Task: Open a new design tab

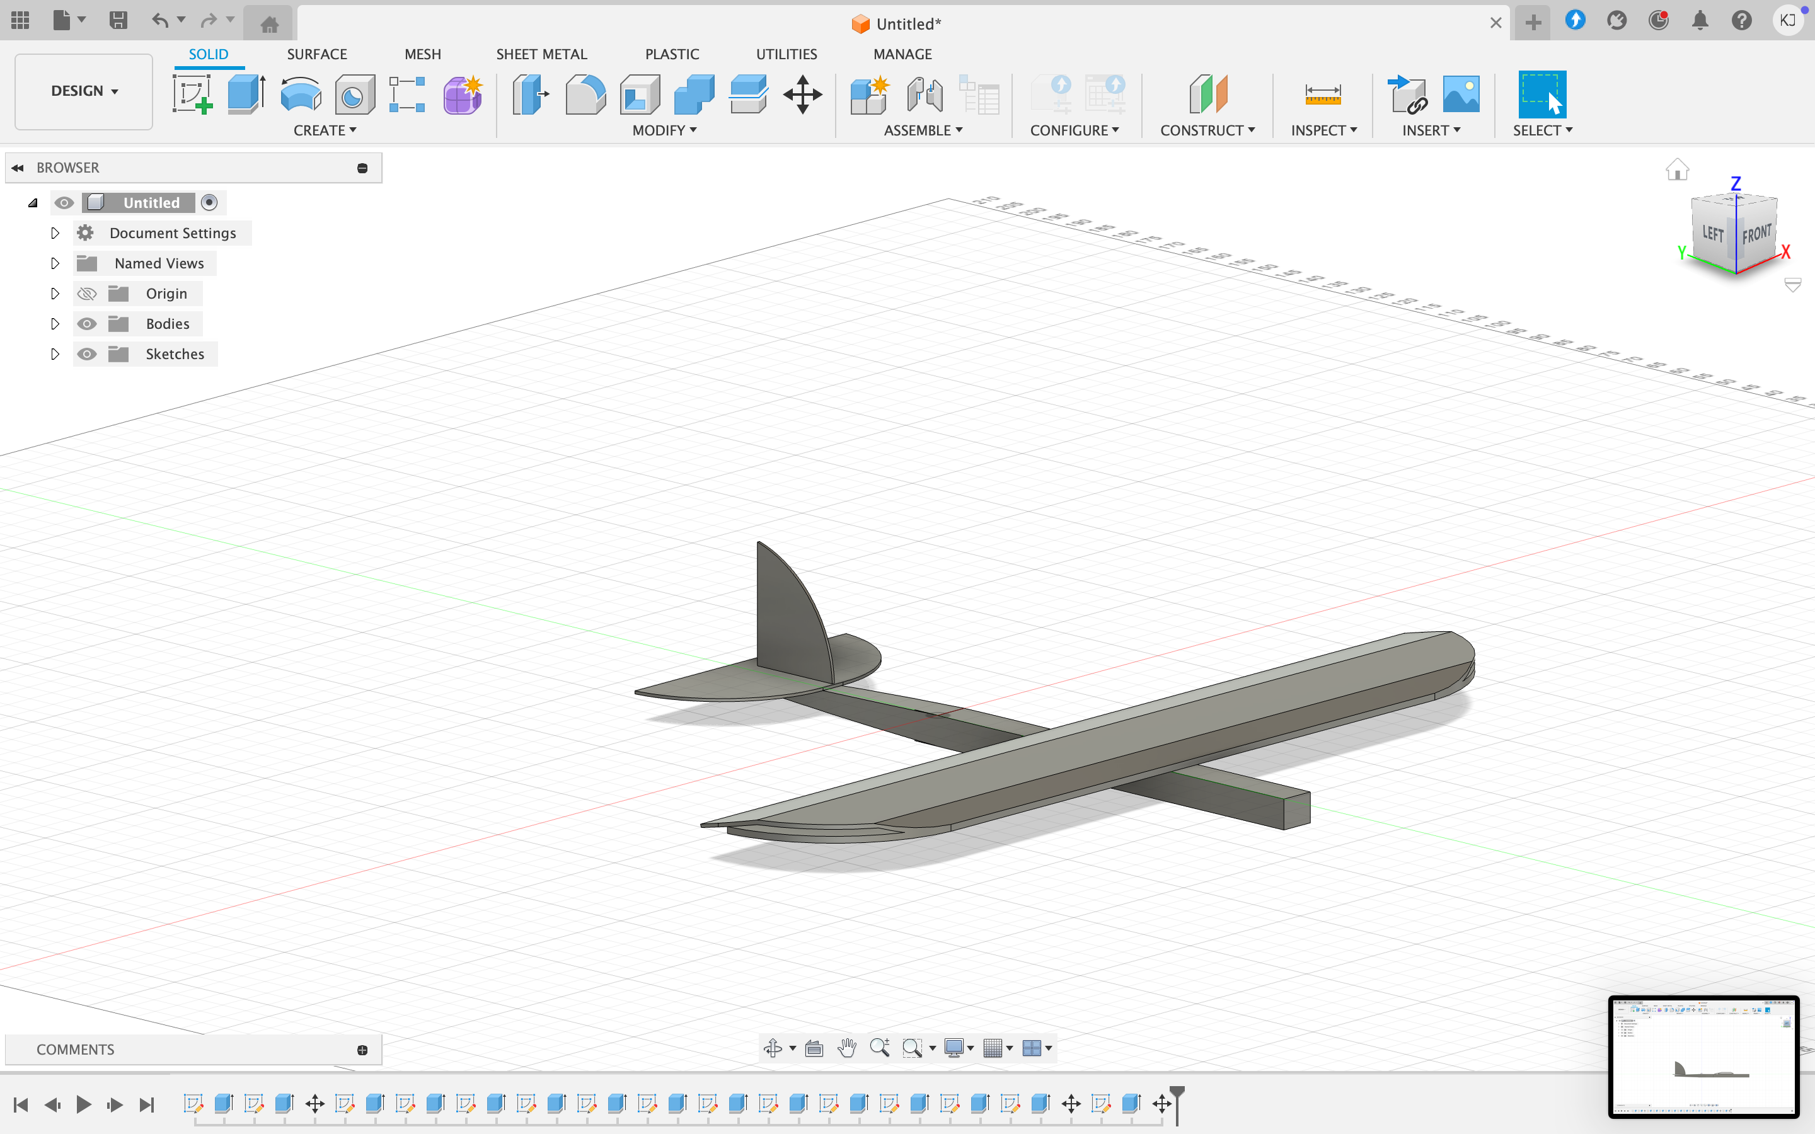Action: [x=1533, y=22]
